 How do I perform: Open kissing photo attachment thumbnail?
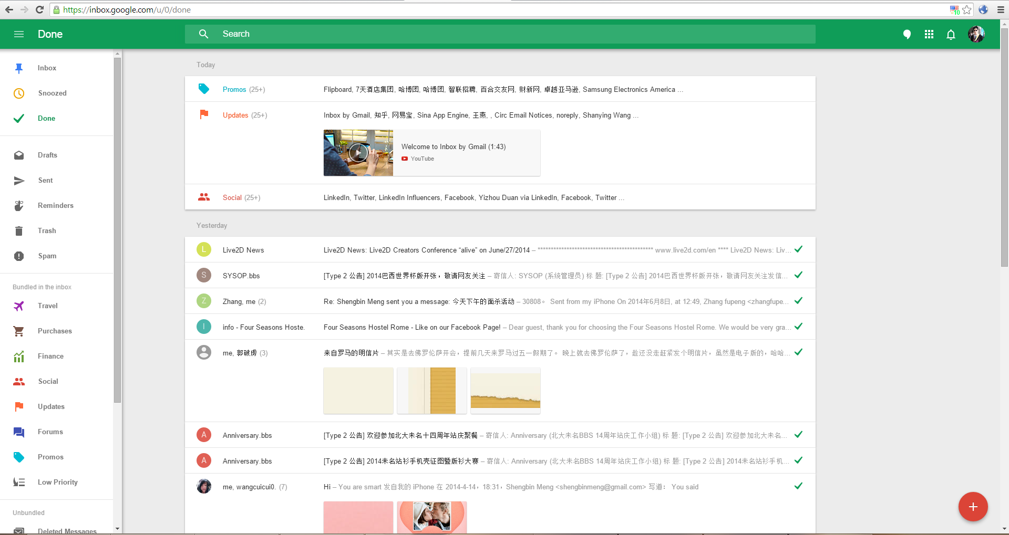click(432, 518)
